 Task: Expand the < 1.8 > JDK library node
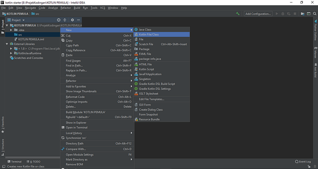[11, 49]
